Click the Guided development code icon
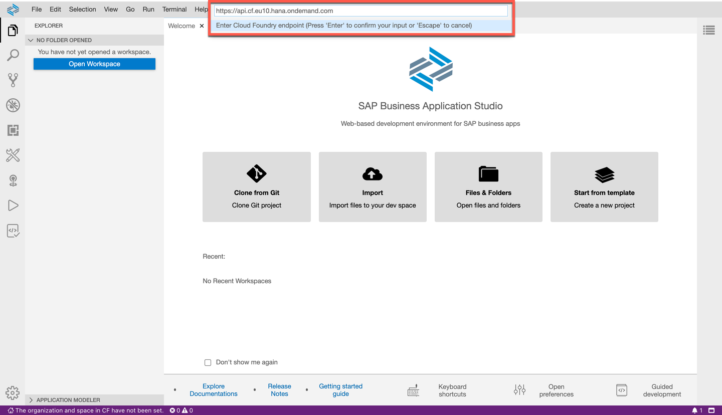Viewport: 722px width, 415px height. click(x=622, y=390)
